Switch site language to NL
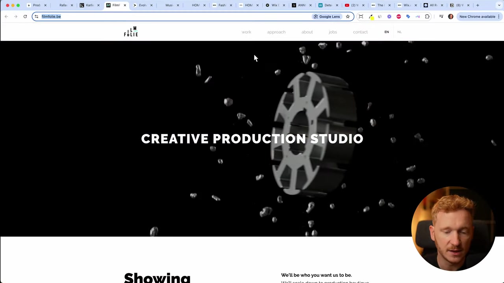Screen dimensions: 504x283 point(399,32)
